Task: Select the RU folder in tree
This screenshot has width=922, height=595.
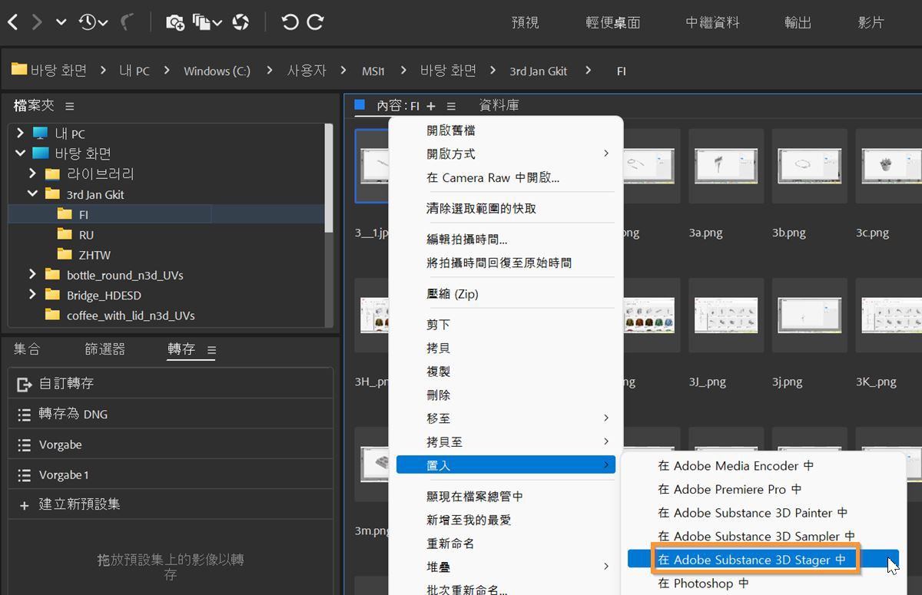Action: [x=86, y=235]
